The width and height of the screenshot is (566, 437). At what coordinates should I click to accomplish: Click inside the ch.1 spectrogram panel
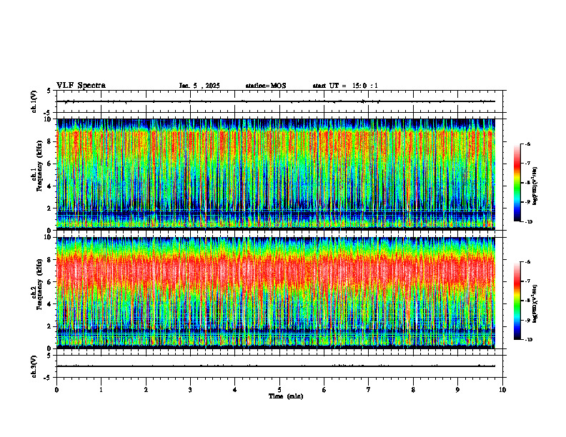point(276,174)
